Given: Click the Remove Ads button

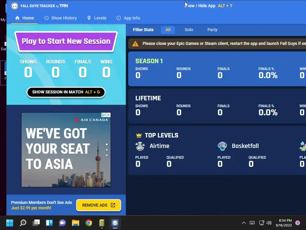Looking at the screenshot, I should (99, 205).
